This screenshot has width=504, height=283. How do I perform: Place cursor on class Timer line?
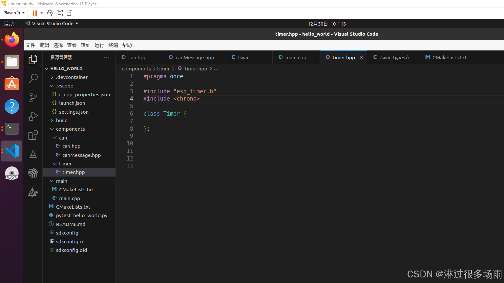click(x=165, y=114)
